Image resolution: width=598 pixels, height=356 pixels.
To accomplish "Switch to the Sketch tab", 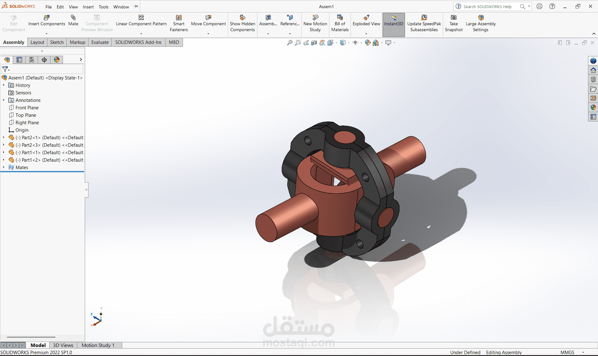I will tap(57, 42).
